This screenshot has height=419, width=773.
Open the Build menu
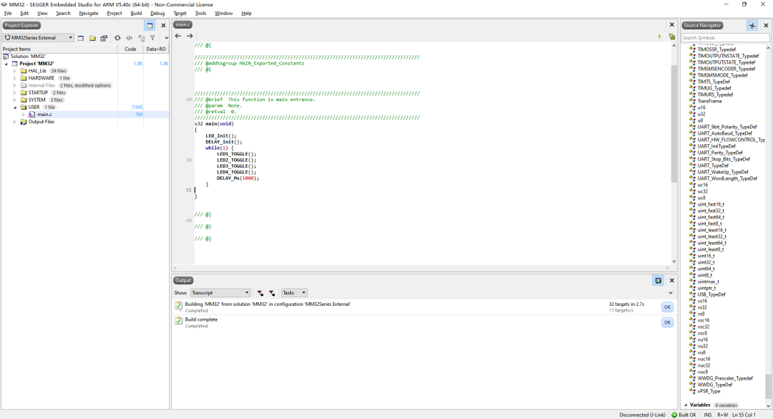coord(136,14)
